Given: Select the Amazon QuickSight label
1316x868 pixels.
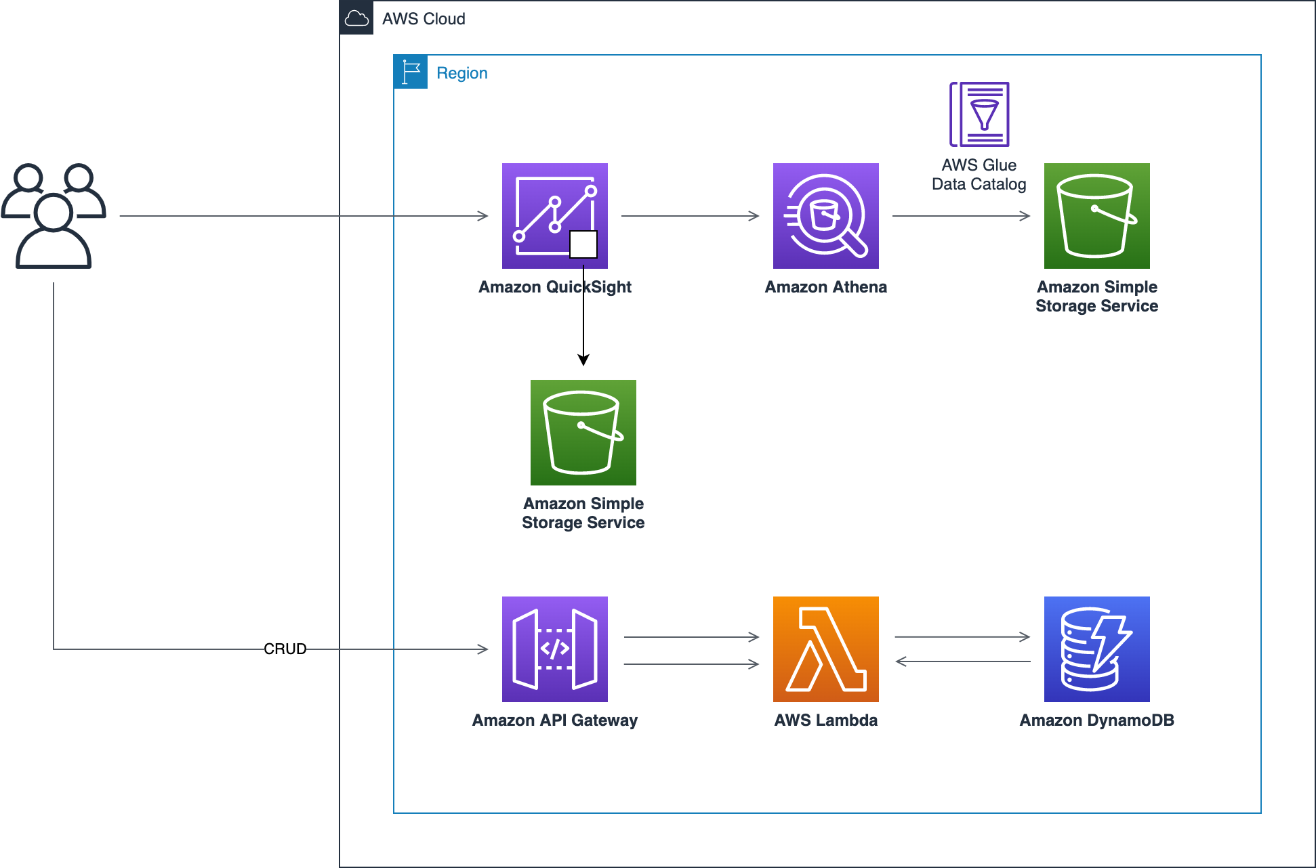Looking at the screenshot, I should (554, 287).
